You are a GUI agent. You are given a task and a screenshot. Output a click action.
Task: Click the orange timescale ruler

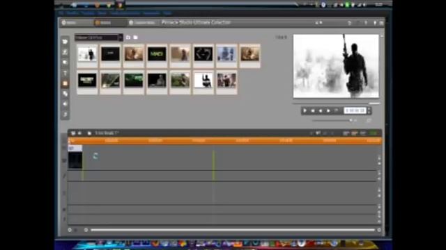224,140
